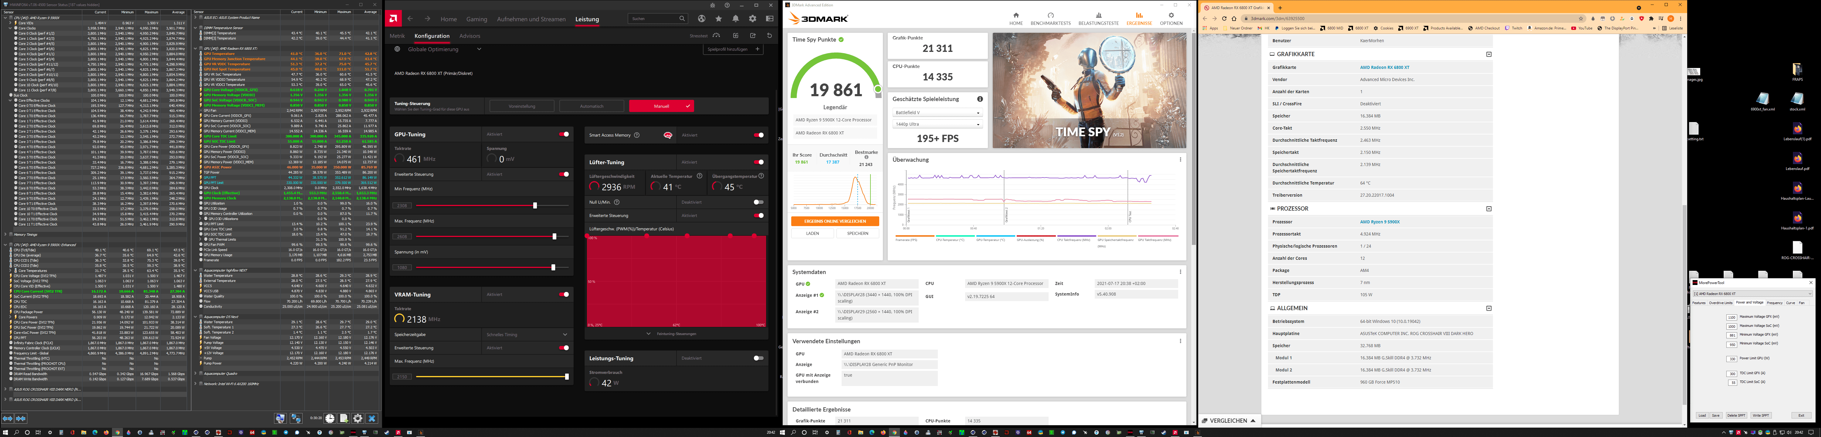Enable Null U/Min. switch

(x=758, y=202)
